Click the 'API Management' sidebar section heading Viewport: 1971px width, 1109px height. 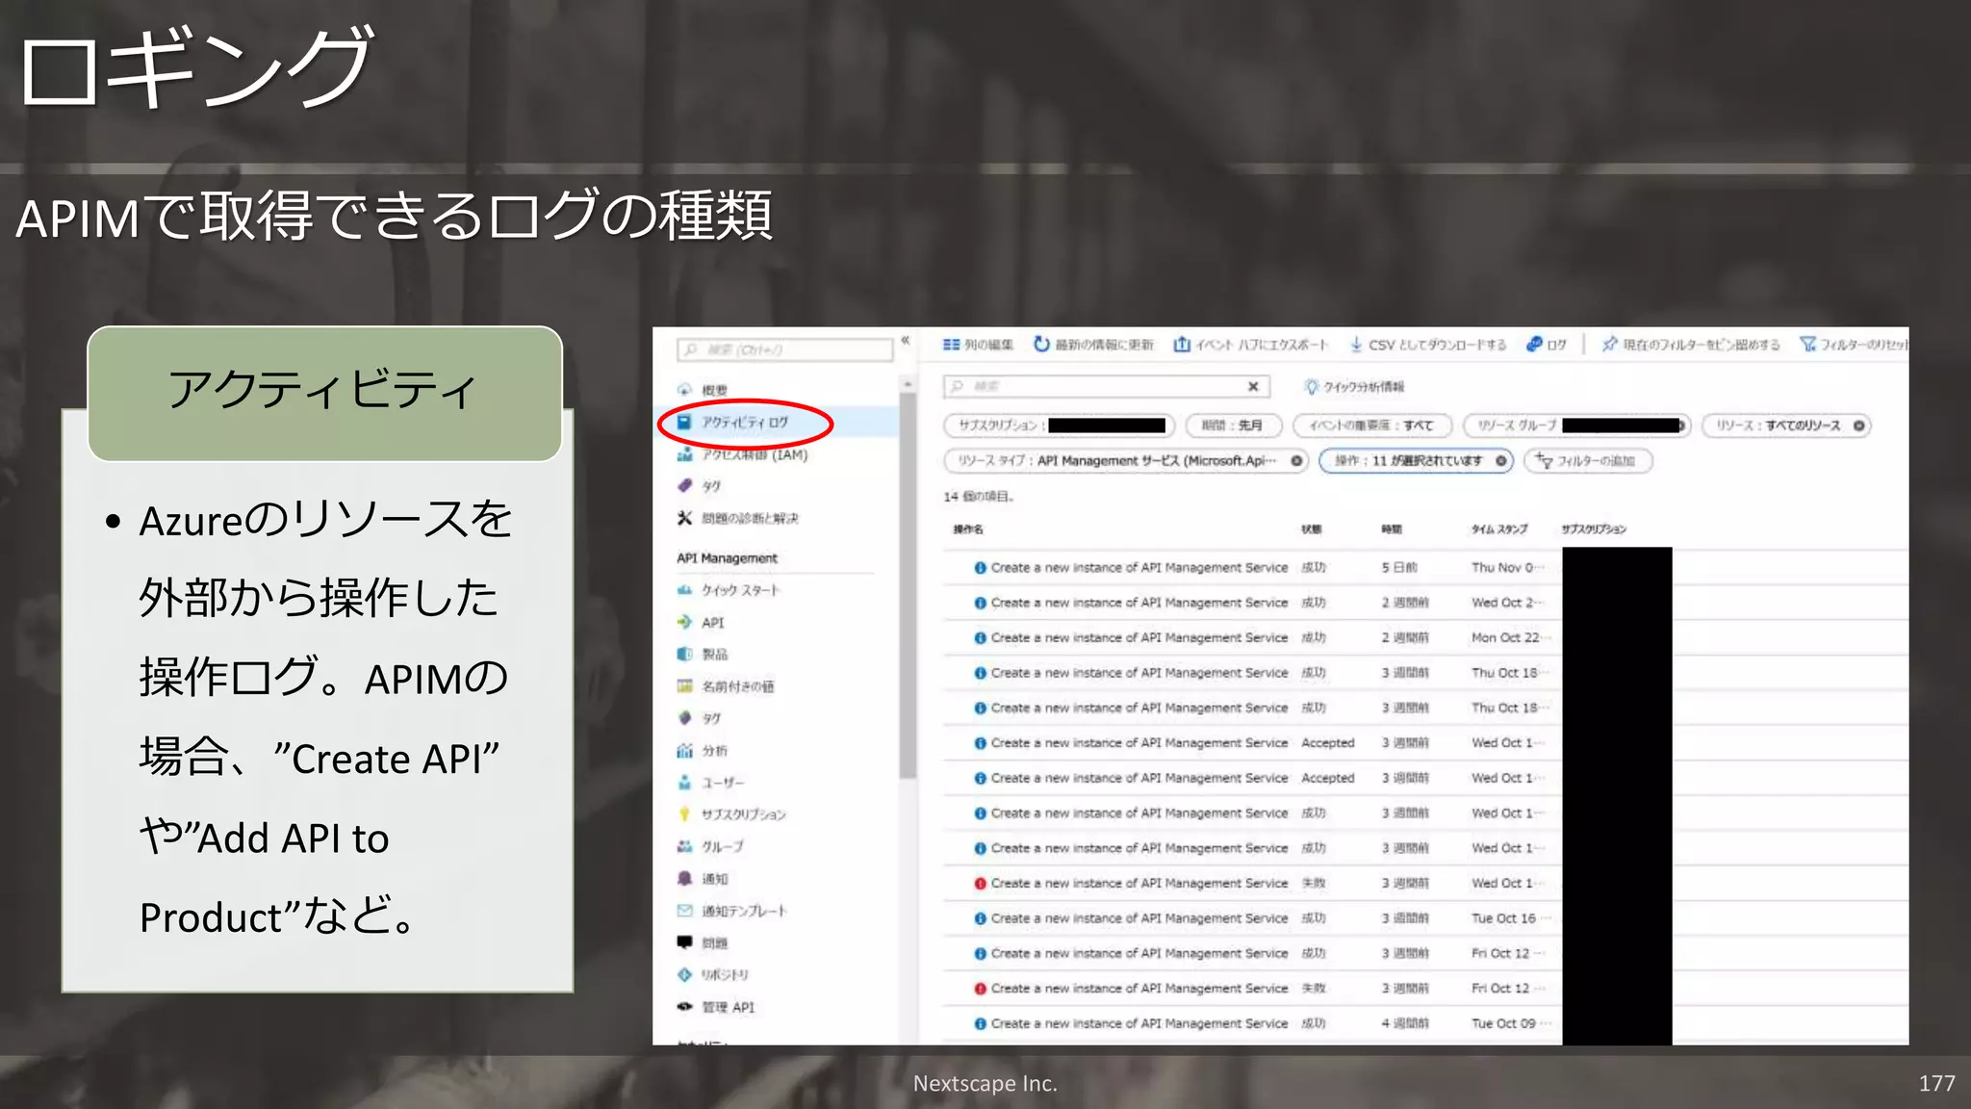pos(727,558)
